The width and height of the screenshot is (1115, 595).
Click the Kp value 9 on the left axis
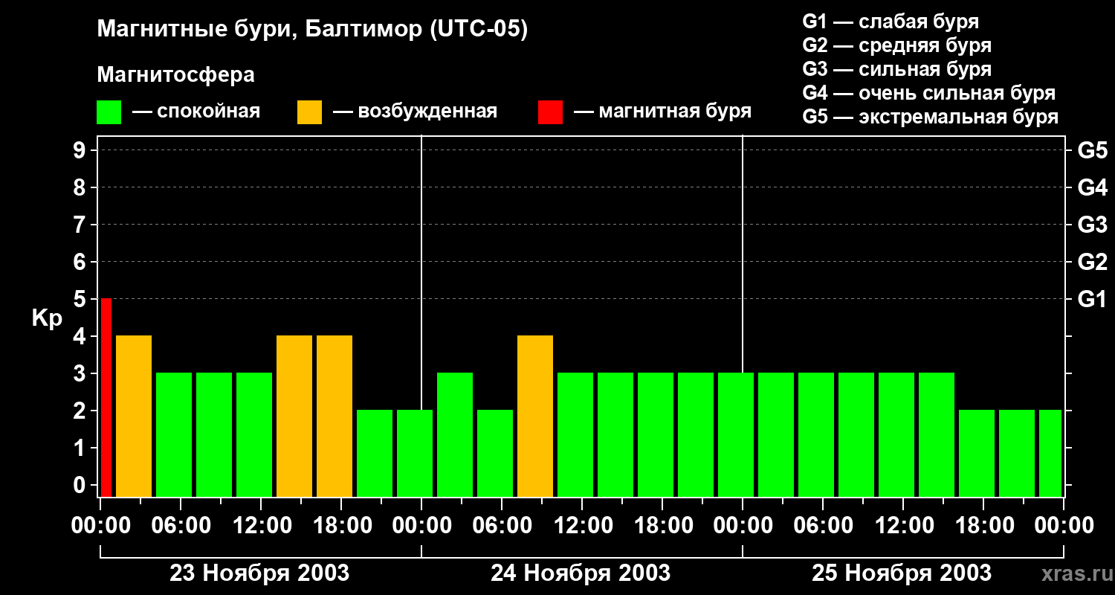pyautogui.click(x=80, y=150)
